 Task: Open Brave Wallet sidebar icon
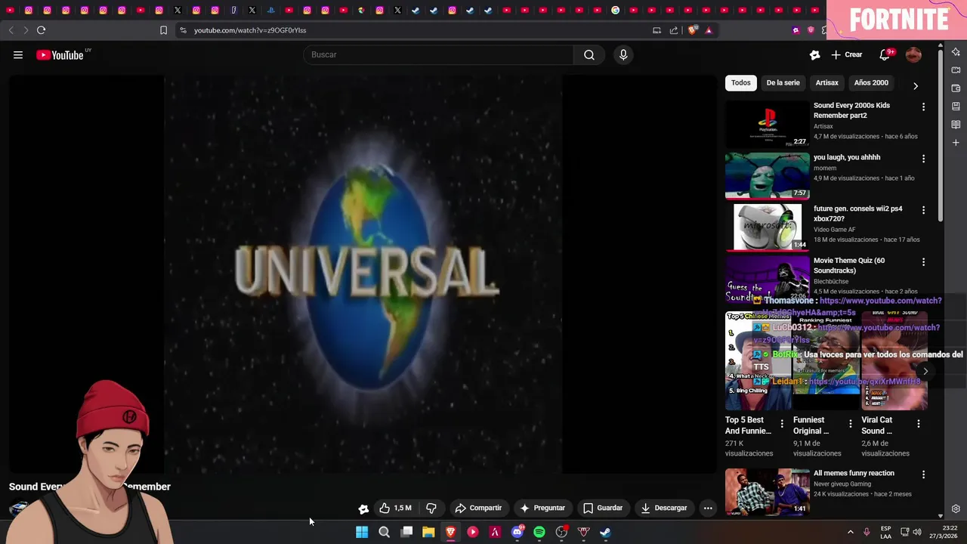956,88
